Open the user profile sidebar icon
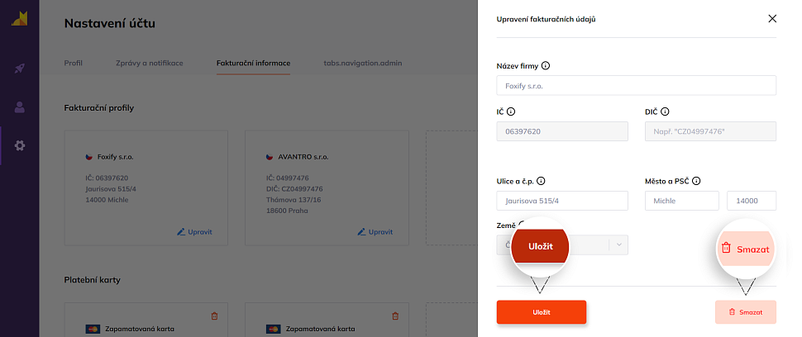Image resolution: width=802 pixels, height=337 pixels. (x=19, y=107)
